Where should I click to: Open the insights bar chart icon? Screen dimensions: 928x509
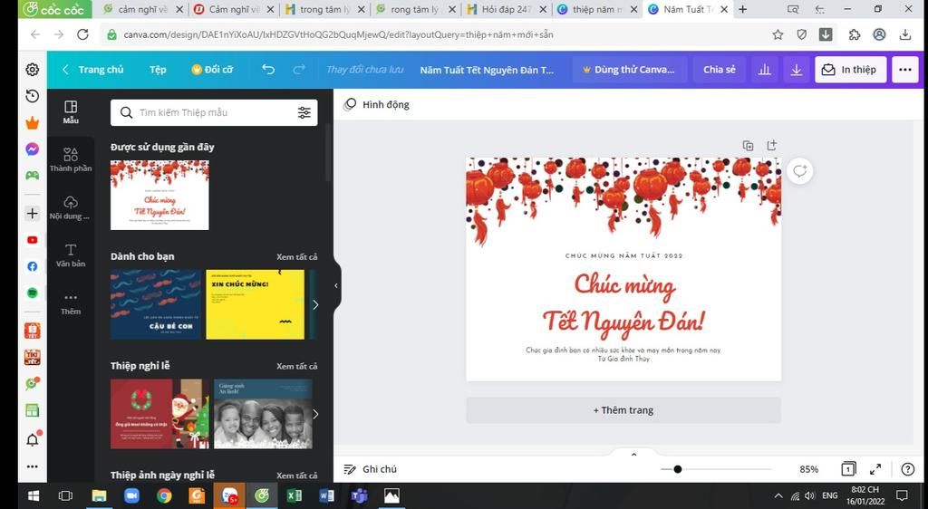click(765, 69)
